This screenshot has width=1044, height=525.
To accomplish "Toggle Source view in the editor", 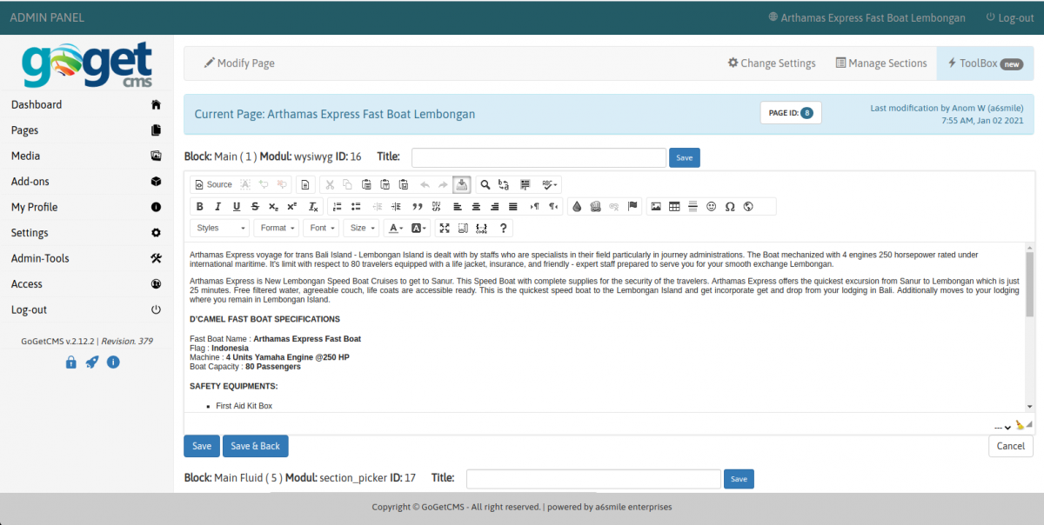I will click(x=213, y=184).
